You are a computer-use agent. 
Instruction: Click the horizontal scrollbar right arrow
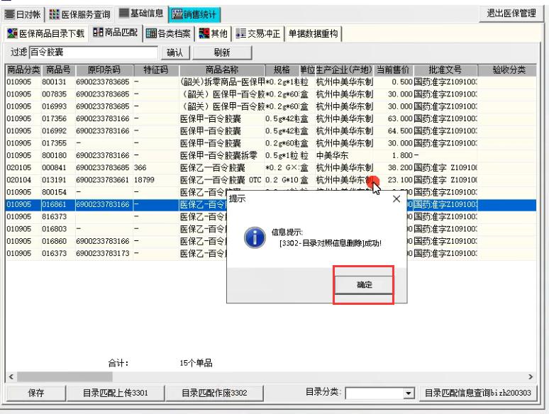pyautogui.click(x=531, y=377)
